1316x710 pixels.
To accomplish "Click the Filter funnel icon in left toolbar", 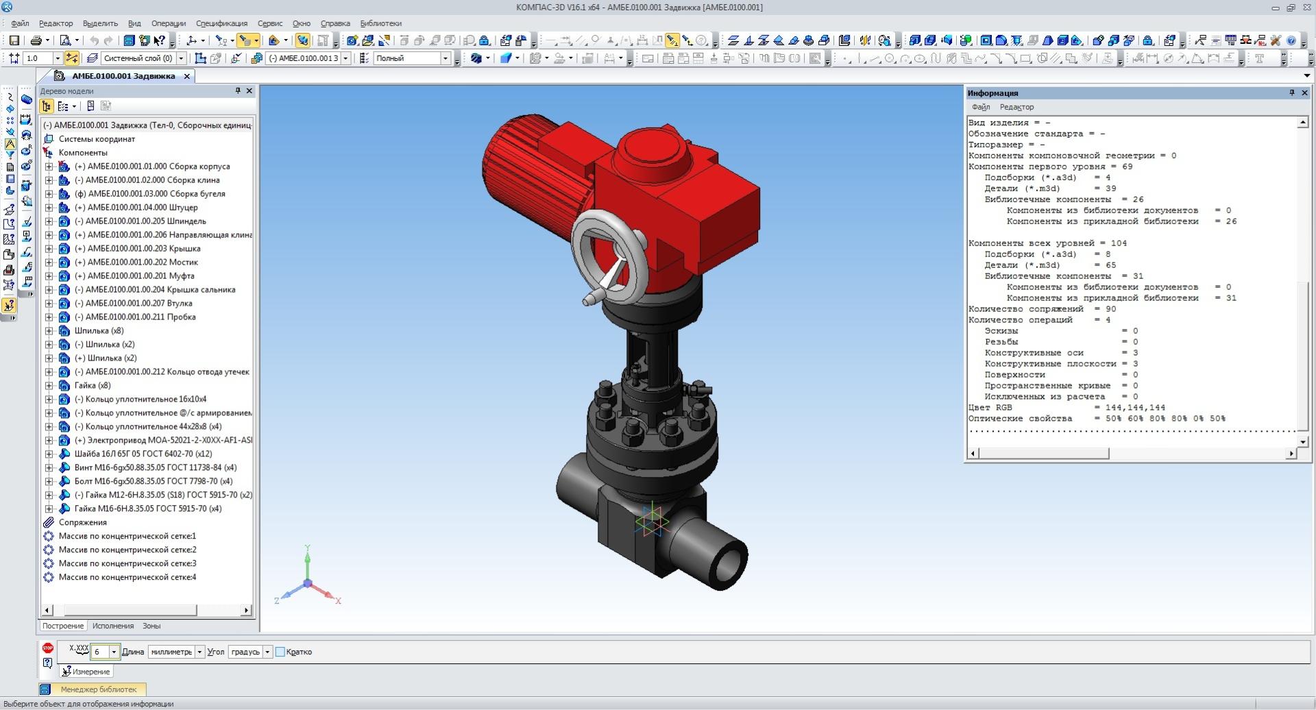I will point(10,156).
